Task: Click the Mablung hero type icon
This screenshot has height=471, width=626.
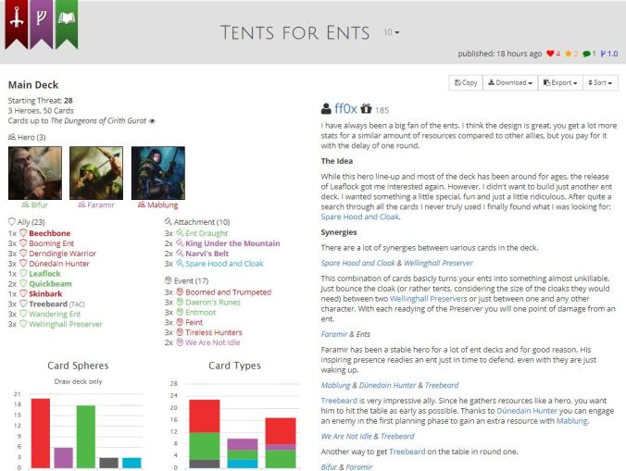Action: [142, 205]
